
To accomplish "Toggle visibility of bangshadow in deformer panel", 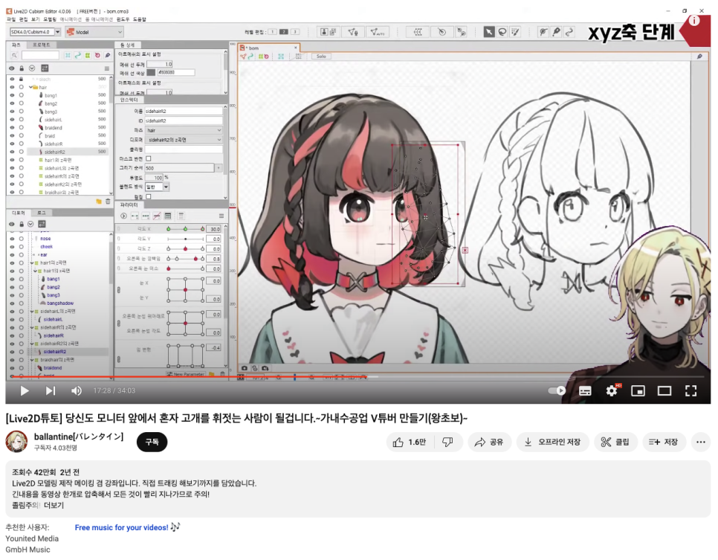I will pyautogui.click(x=12, y=303).
